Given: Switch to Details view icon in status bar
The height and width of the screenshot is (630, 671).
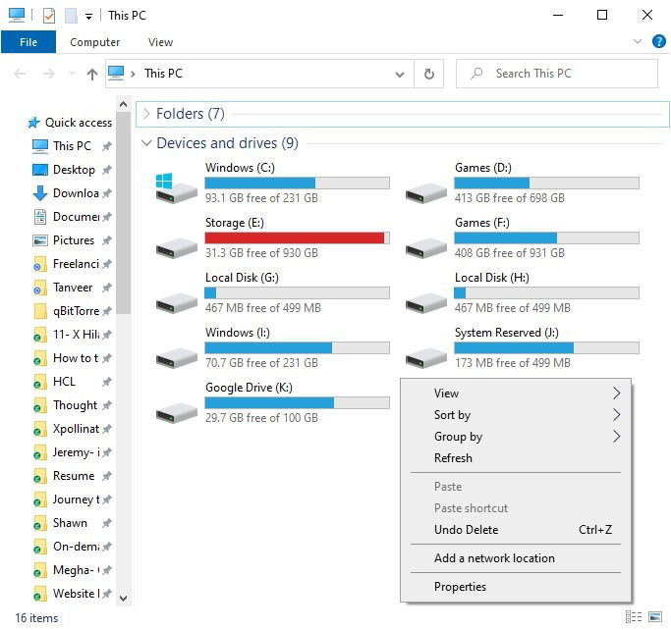Looking at the screenshot, I should point(634,616).
